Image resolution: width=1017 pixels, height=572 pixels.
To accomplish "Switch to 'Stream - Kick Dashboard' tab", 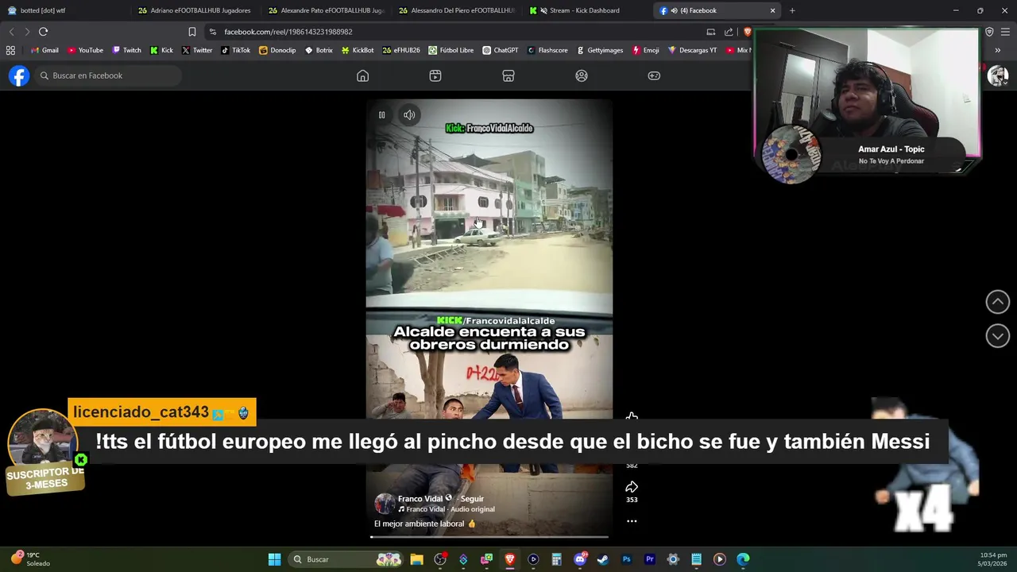I will click(x=586, y=10).
